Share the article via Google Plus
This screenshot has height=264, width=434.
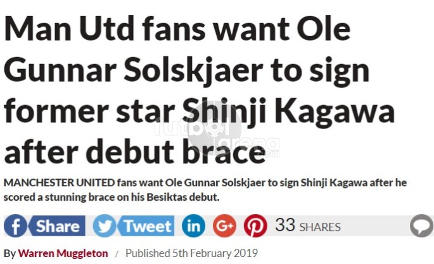tap(224, 226)
